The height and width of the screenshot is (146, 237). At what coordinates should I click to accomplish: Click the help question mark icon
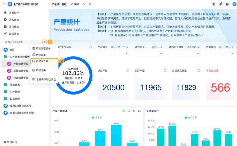[x=227, y=4]
